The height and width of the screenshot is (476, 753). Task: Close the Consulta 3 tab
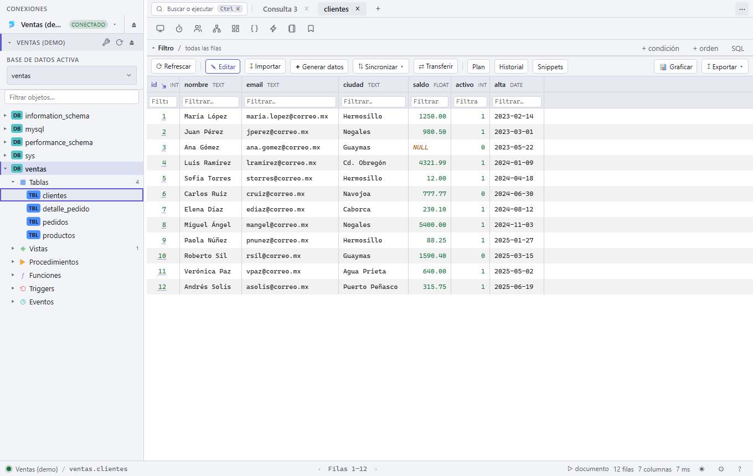point(307,9)
